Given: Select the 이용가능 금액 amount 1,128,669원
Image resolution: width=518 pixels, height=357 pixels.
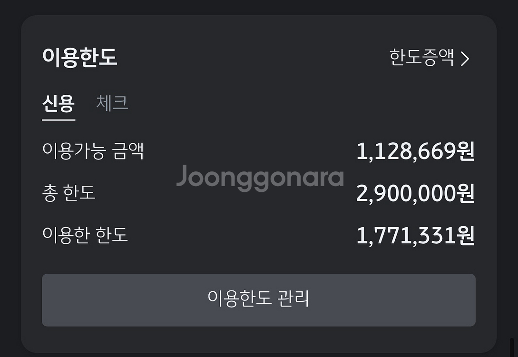Looking at the screenshot, I should pos(415,151).
